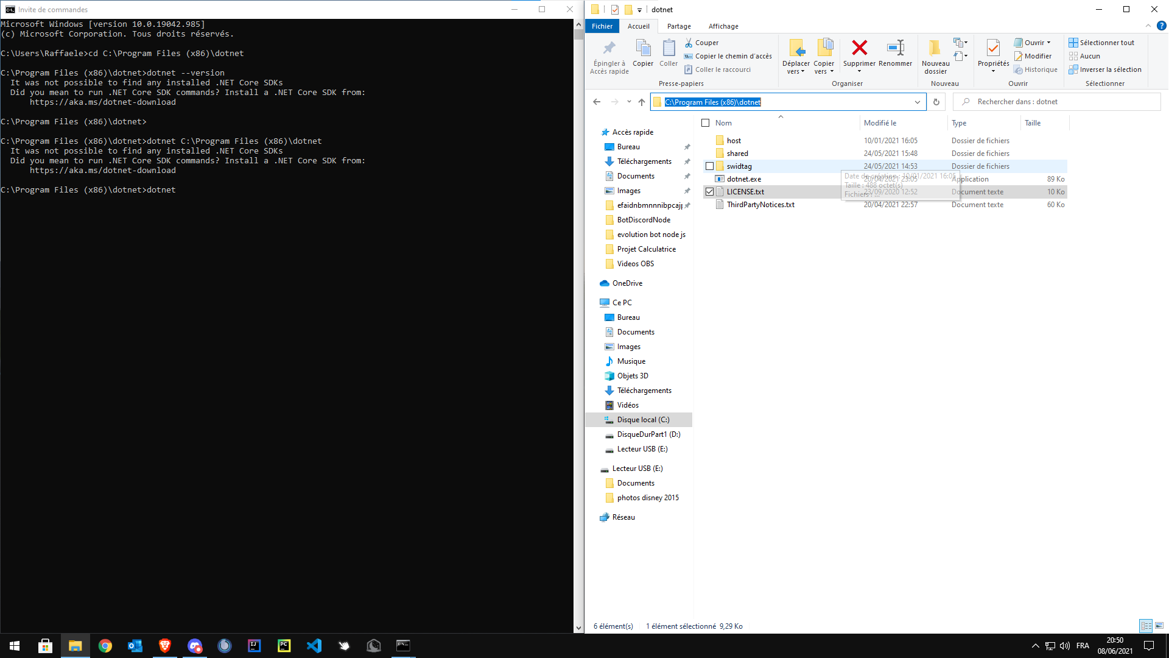Click the Copier vers icon
Image resolution: width=1169 pixels, height=658 pixels.
click(824, 57)
